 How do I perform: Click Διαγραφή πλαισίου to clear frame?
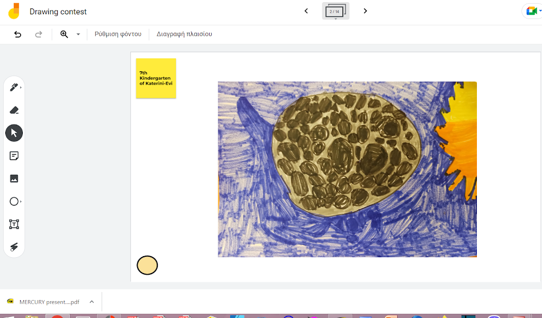pos(184,34)
